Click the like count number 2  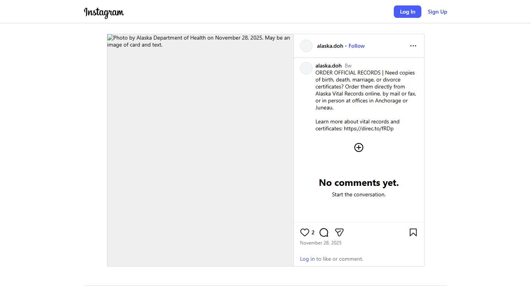tap(313, 232)
